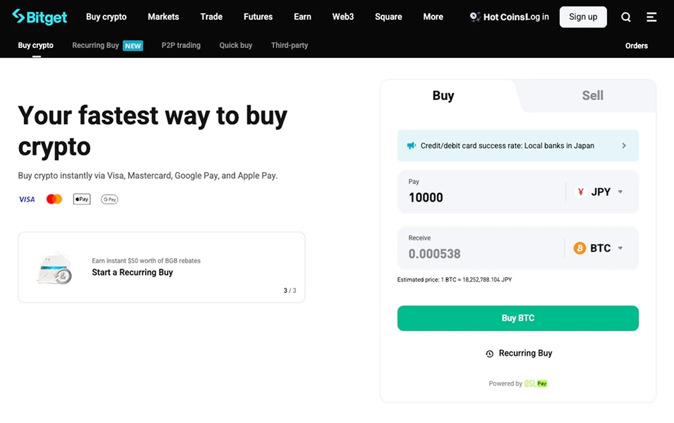Click the Earn instant $50 BGB rebates text
This screenshot has height=423, width=674.
146,261
